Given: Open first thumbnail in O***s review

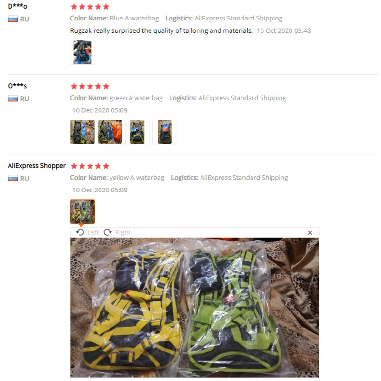Looking at the screenshot, I should (x=82, y=132).
